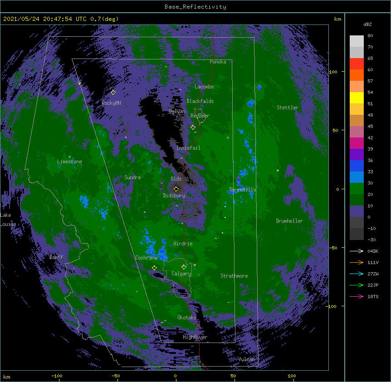Pick the yellow 51-54 dBZ legend color
This screenshot has height=382, width=391.
tap(357, 98)
